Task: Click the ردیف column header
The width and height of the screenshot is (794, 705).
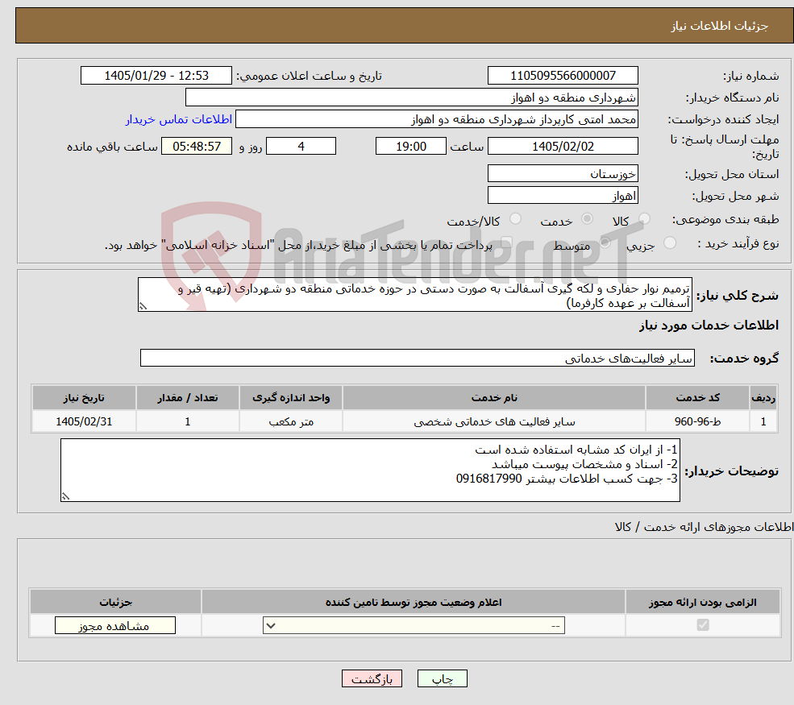Action: click(x=763, y=398)
